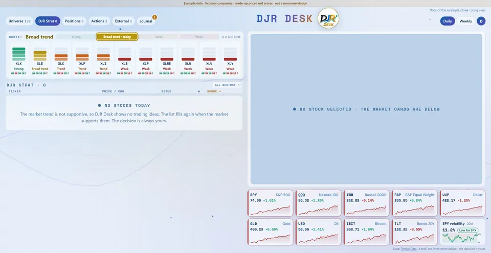
Task: Open the XLK sector card
Action: (19, 59)
